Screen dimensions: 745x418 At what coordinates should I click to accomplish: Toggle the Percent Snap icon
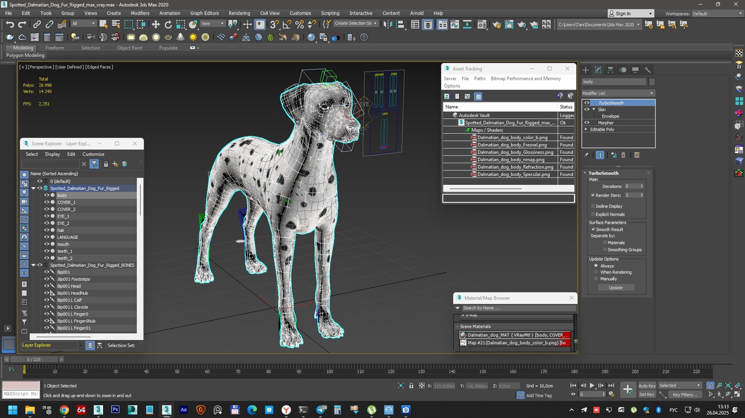tap(299, 24)
